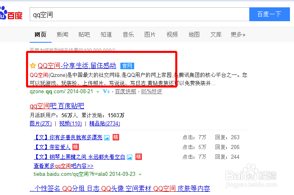
Task: Click the tieba.baidu.com/qq空间?fr=ala0 URL text
Action: pyautogui.click(x=70, y=174)
